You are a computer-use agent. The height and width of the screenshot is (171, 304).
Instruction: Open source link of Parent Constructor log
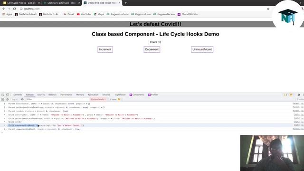tap(298, 104)
